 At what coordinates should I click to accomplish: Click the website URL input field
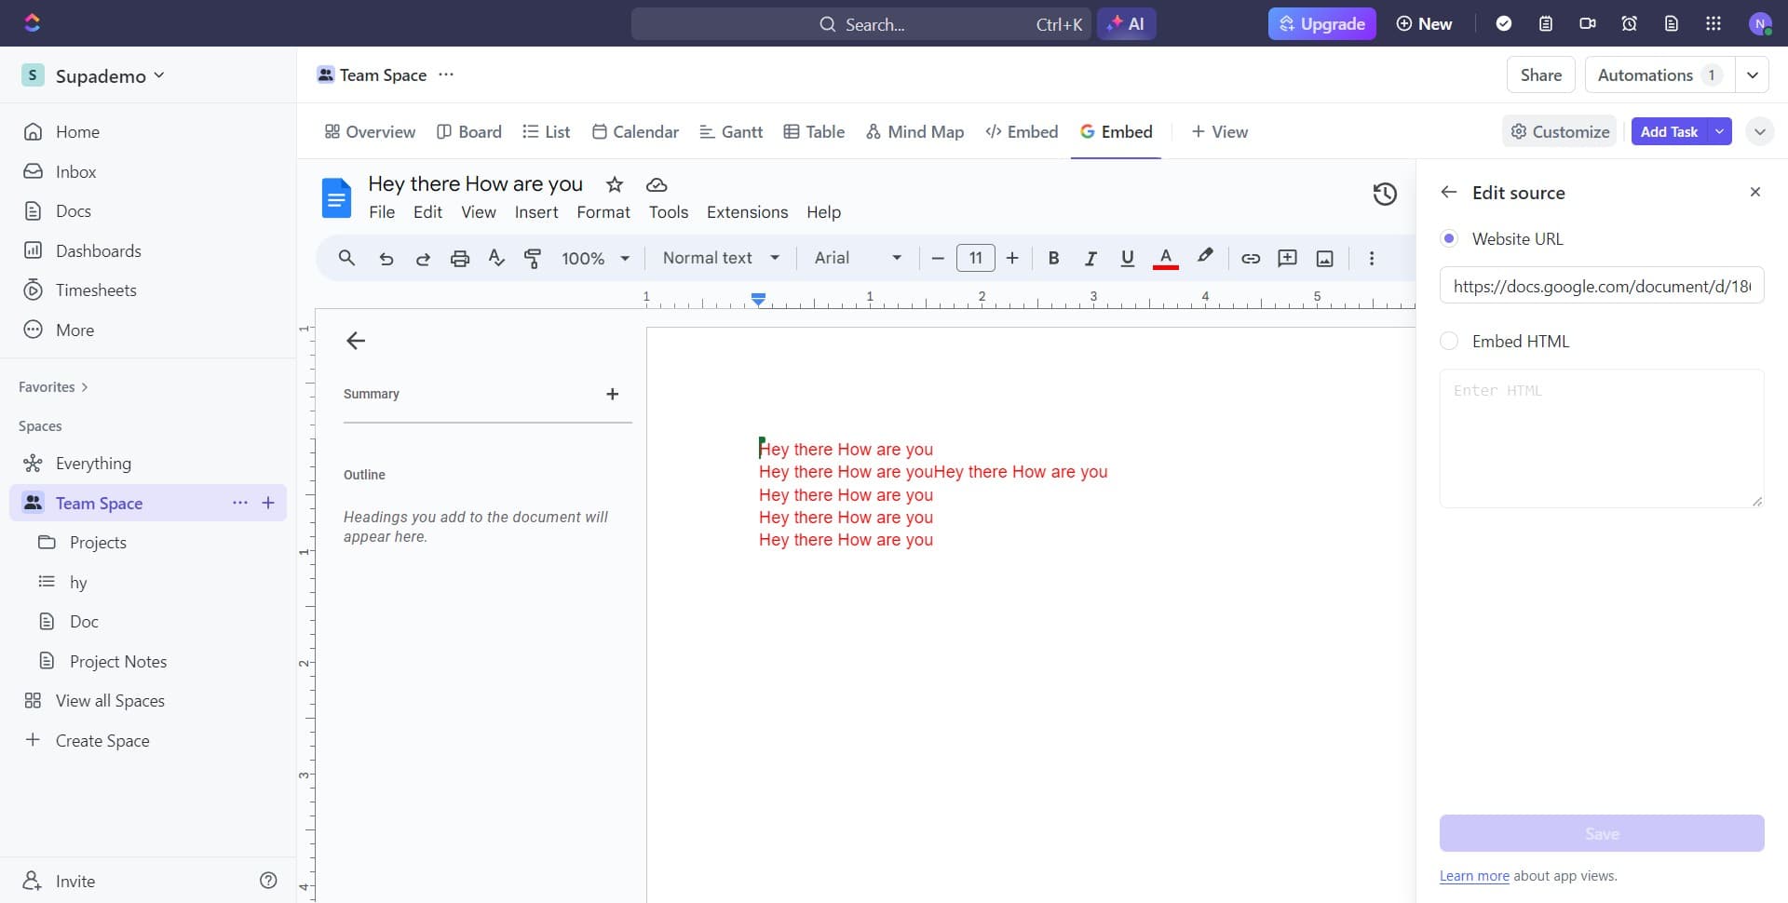click(x=1601, y=287)
